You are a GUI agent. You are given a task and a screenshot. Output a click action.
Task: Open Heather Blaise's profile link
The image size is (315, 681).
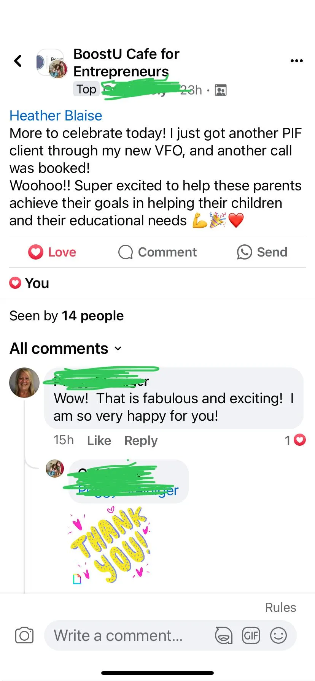[56, 116]
